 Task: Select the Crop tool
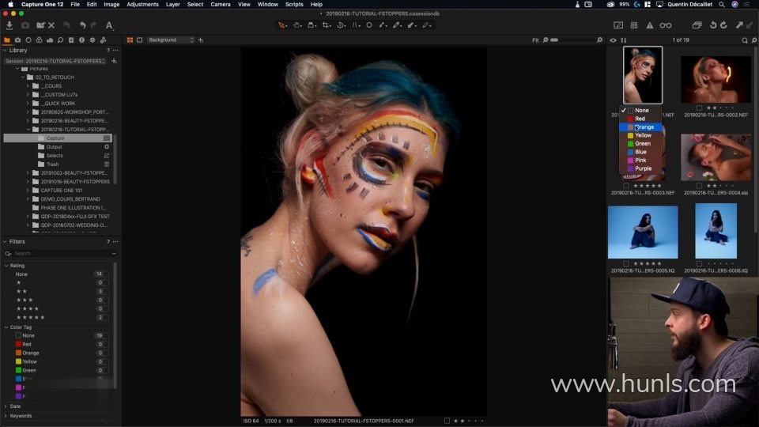pyautogui.click(x=325, y=25)
